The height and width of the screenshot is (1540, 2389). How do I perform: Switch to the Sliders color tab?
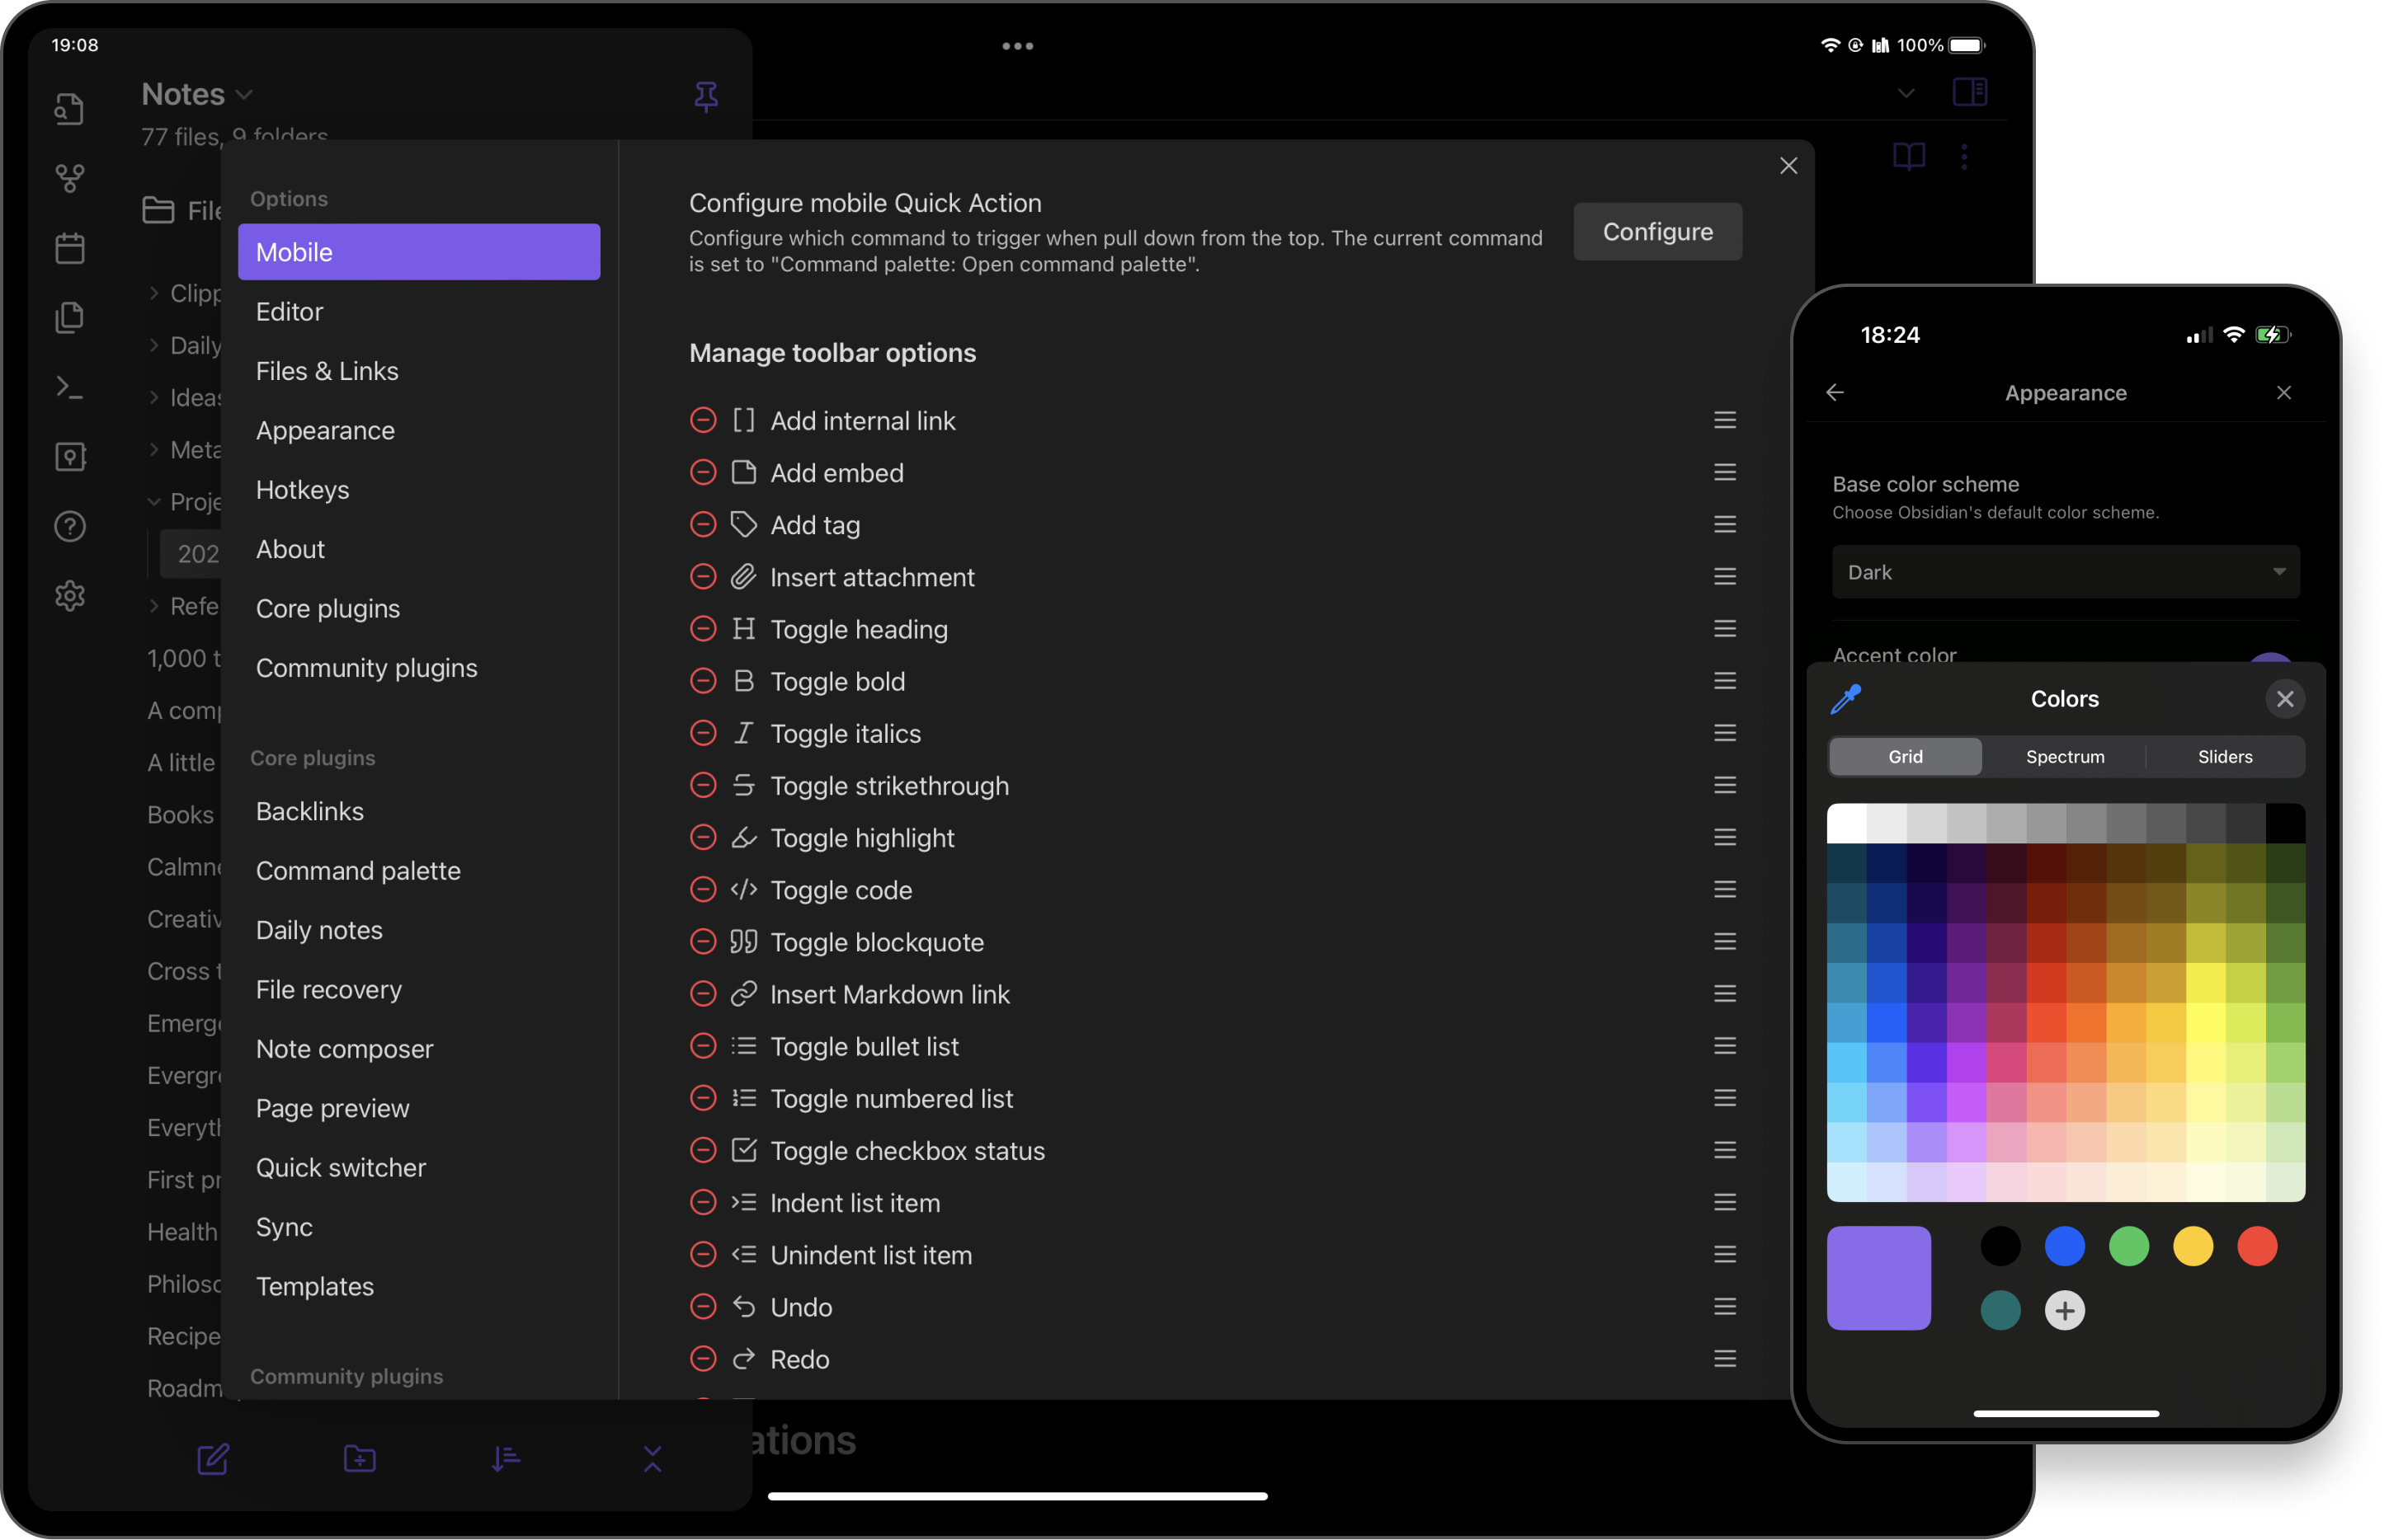tap(2227, 755)
